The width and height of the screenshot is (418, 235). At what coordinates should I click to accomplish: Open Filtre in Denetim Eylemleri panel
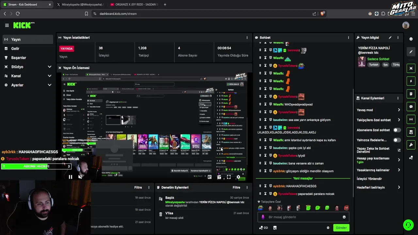236,187
